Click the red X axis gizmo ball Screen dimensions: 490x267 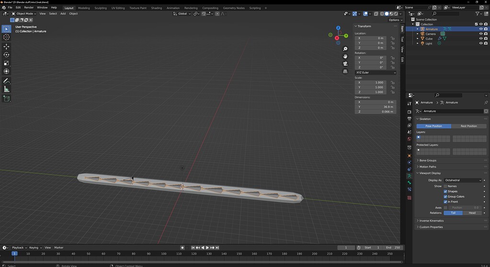337,38
